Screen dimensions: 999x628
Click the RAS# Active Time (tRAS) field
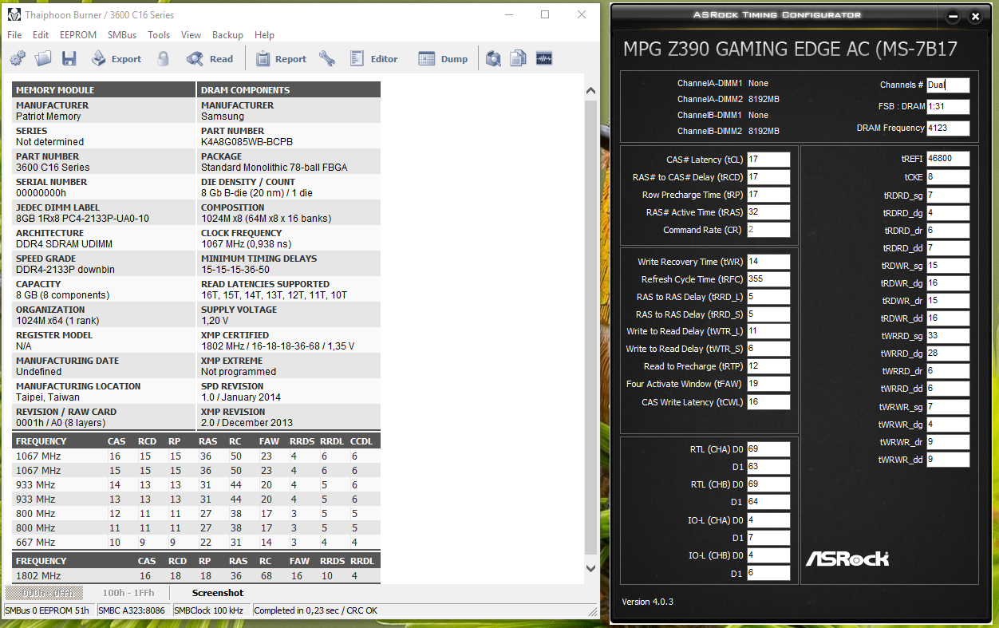point(768,212)
